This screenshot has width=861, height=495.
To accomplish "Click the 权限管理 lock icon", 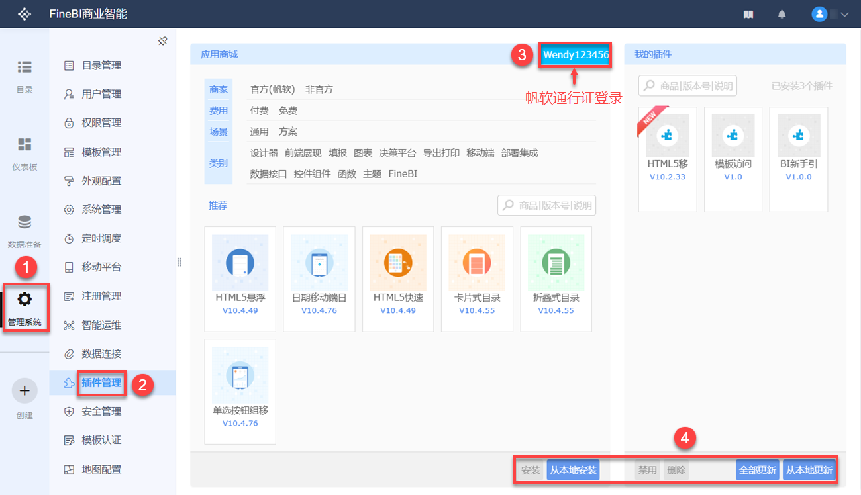I will click(x=69, y=123).
